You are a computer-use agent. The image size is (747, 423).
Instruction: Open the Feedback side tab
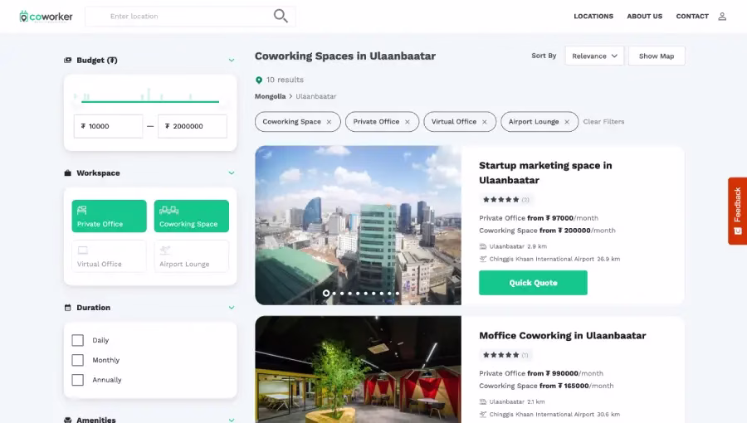point(738,211)
